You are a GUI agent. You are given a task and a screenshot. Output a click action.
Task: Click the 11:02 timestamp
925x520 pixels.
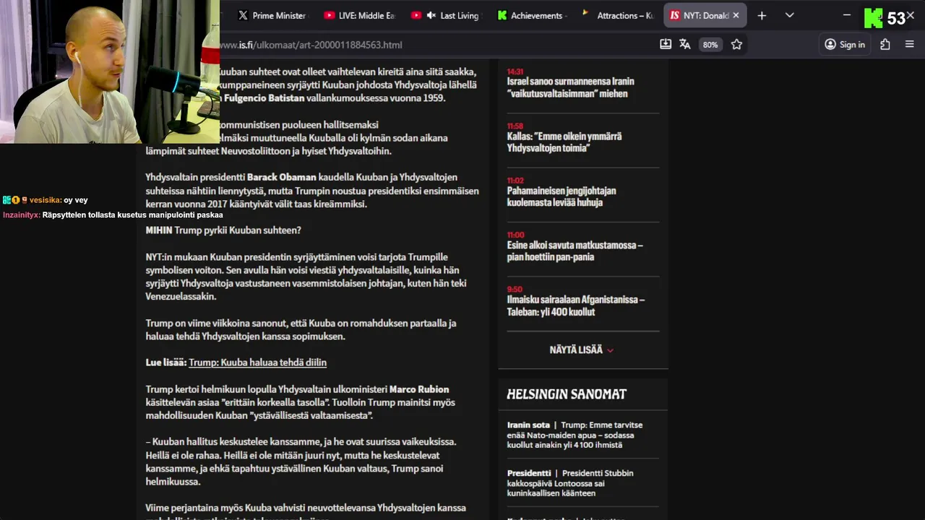pyautogui.click(x=515, y=181)
